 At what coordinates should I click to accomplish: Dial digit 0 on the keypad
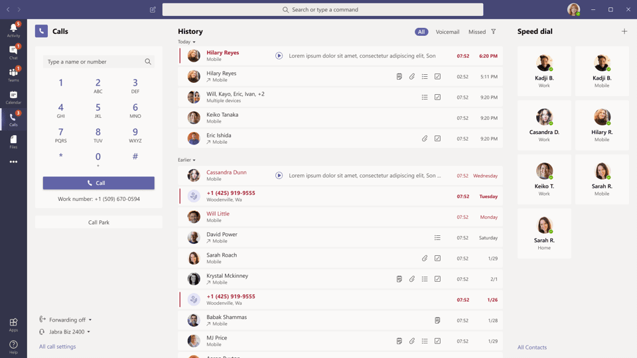click(98, 159)
